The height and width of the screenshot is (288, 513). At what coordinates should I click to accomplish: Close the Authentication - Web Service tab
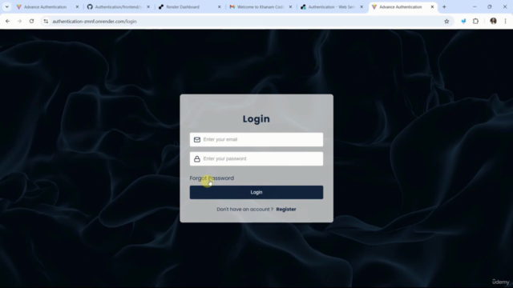click(362, 7)
